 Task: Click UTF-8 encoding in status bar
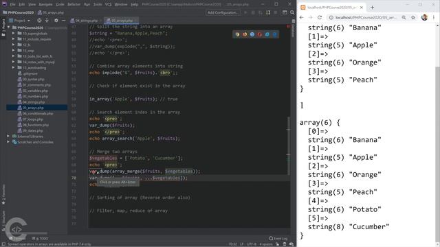coord(251,244)
